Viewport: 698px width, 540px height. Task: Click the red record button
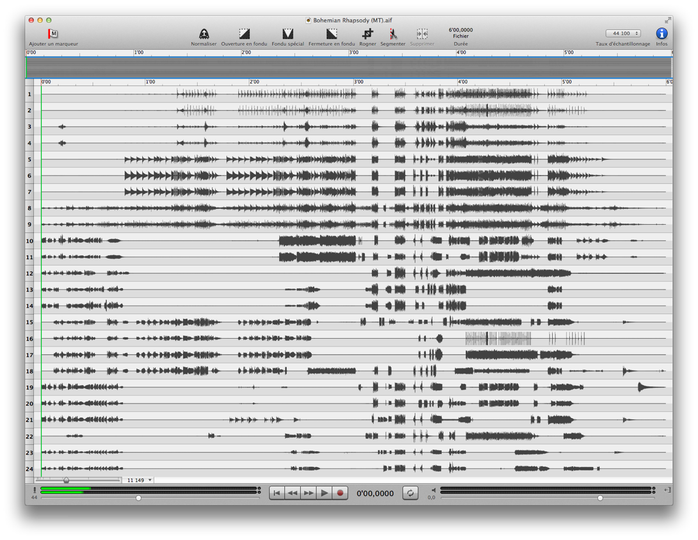coord(340,493)
